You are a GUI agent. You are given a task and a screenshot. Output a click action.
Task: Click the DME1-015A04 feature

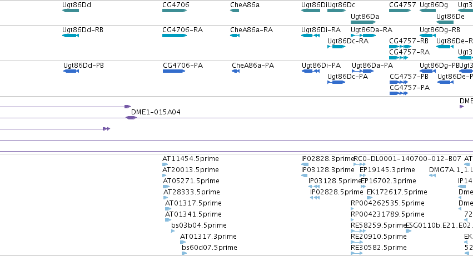(x=131, y=118)
